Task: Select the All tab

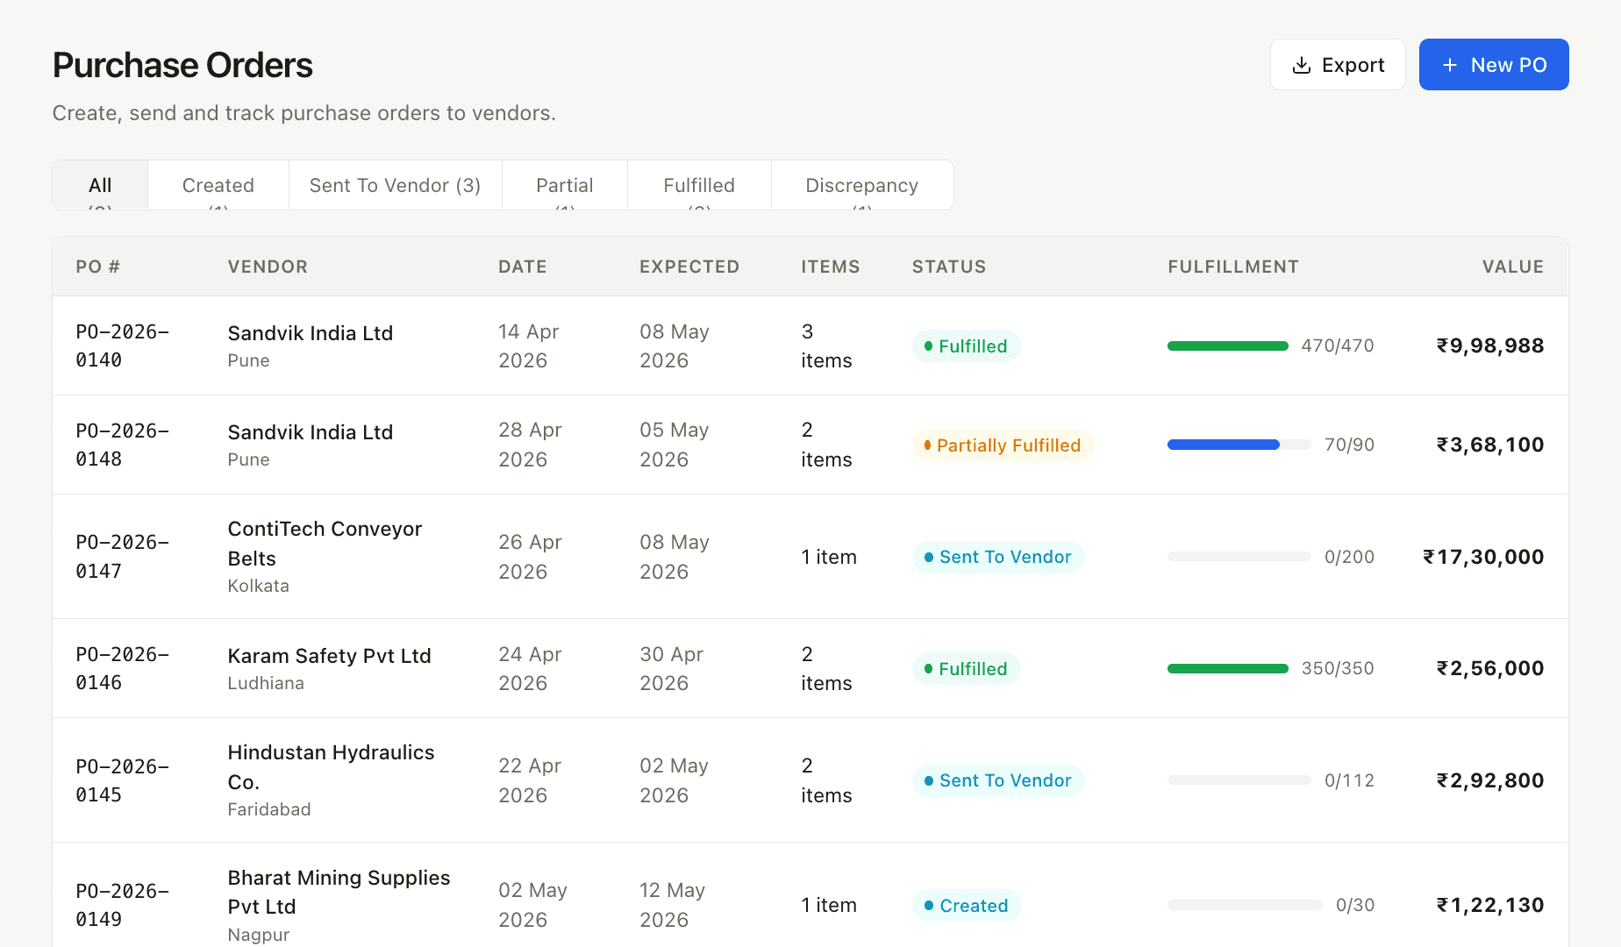Action: tap(100, 185)
